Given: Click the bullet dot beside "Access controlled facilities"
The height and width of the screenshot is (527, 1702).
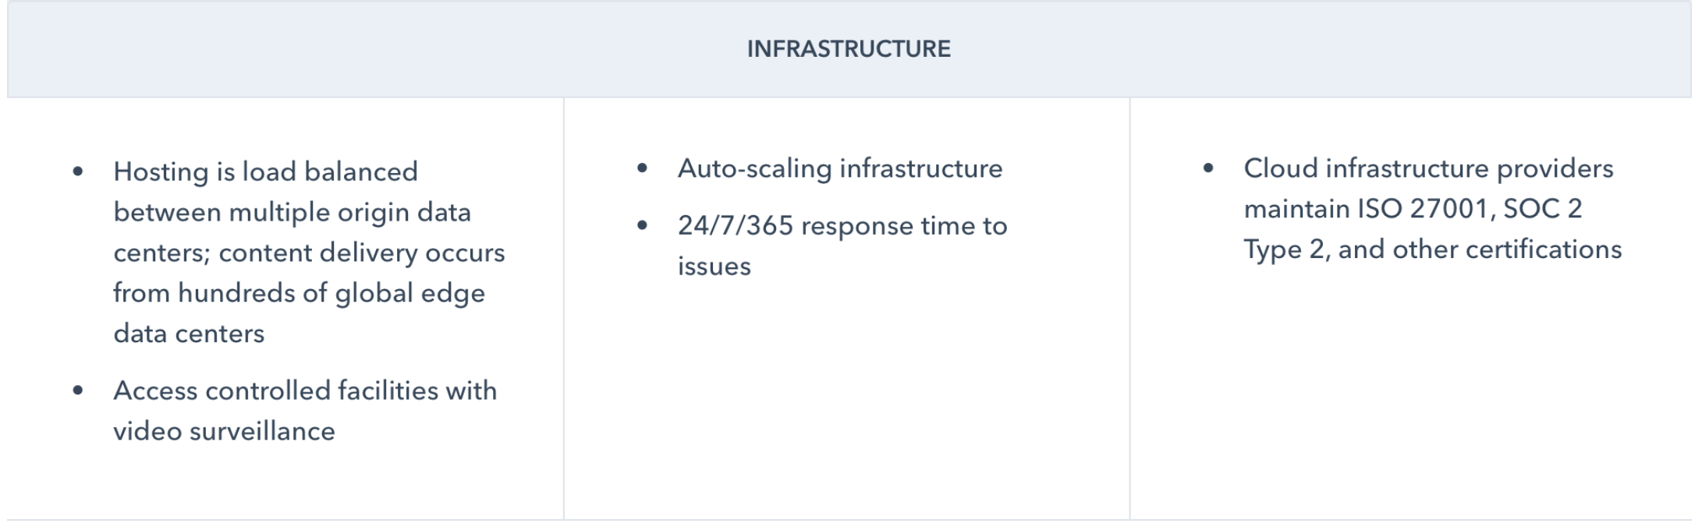Looking at the screenshot, I should click(x=78, y=391).
